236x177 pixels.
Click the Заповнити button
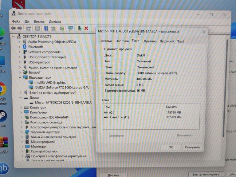[x=116, y=136]
